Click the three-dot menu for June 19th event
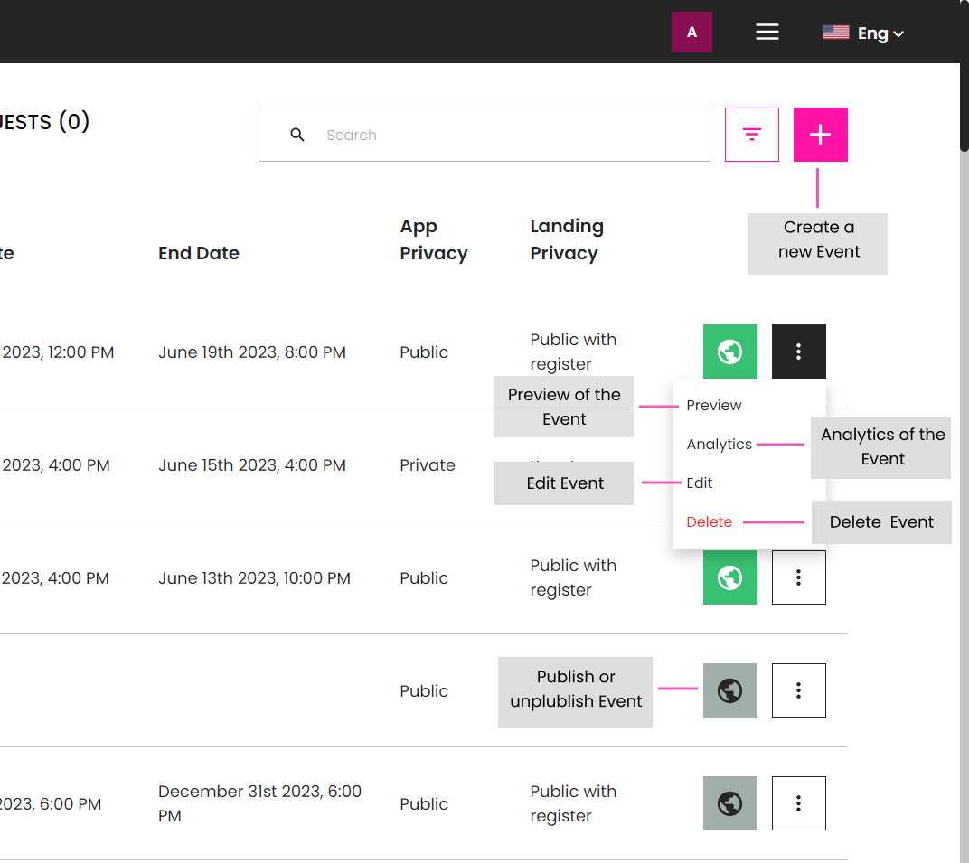The width and height of the screenshot is (969, 863). 798,352
